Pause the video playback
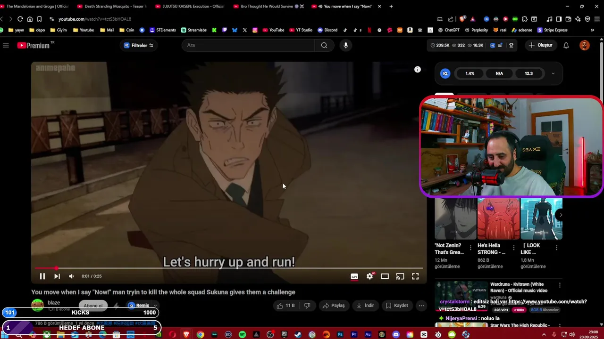The image size is (604, 339). coord(42,276)
